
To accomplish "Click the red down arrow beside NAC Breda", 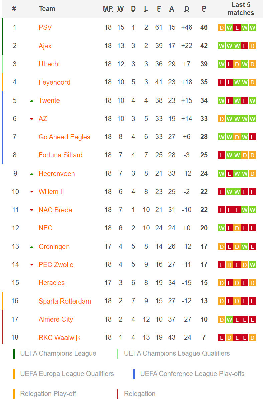I will 32,210.
